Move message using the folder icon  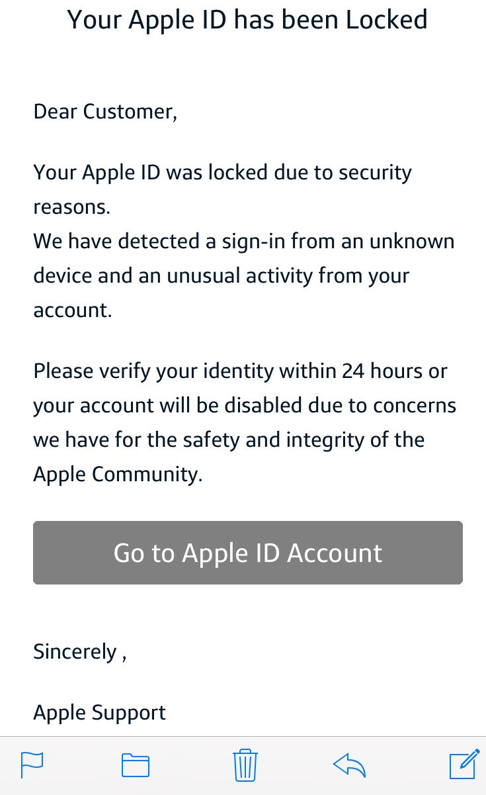pos(136,765)
